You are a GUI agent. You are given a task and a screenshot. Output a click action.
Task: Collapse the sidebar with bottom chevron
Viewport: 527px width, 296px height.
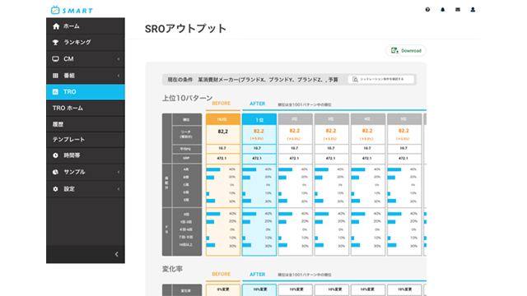117,254
